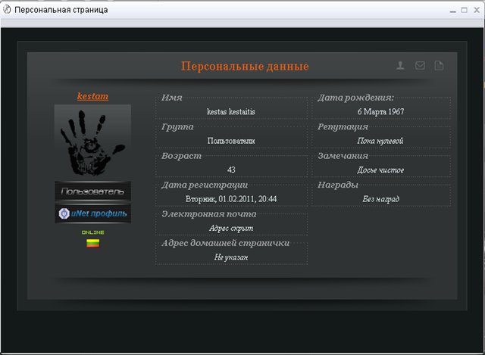Screen dimensions: 485x355
Task: Click the Награды label
Action: 338,185
